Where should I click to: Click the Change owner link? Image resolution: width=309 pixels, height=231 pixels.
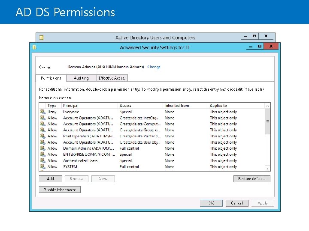point(154,67)
